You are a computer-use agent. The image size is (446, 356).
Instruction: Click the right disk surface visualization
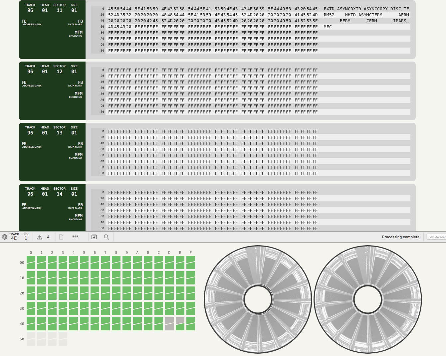[x=368, y=299]
